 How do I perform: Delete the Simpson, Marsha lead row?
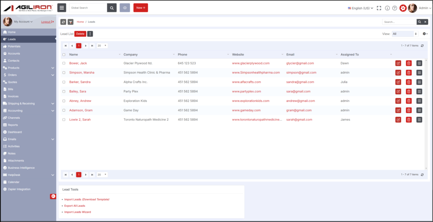coord(409,73)
